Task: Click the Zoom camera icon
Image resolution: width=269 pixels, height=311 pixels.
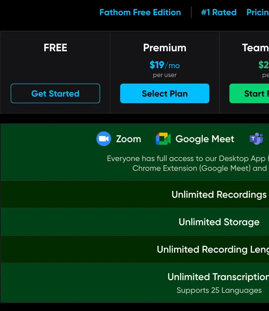Action: 104,139
